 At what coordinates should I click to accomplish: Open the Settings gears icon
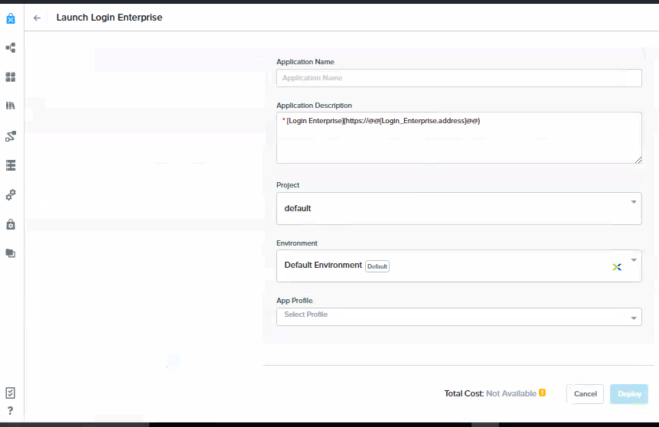click(x=11, y=194)
